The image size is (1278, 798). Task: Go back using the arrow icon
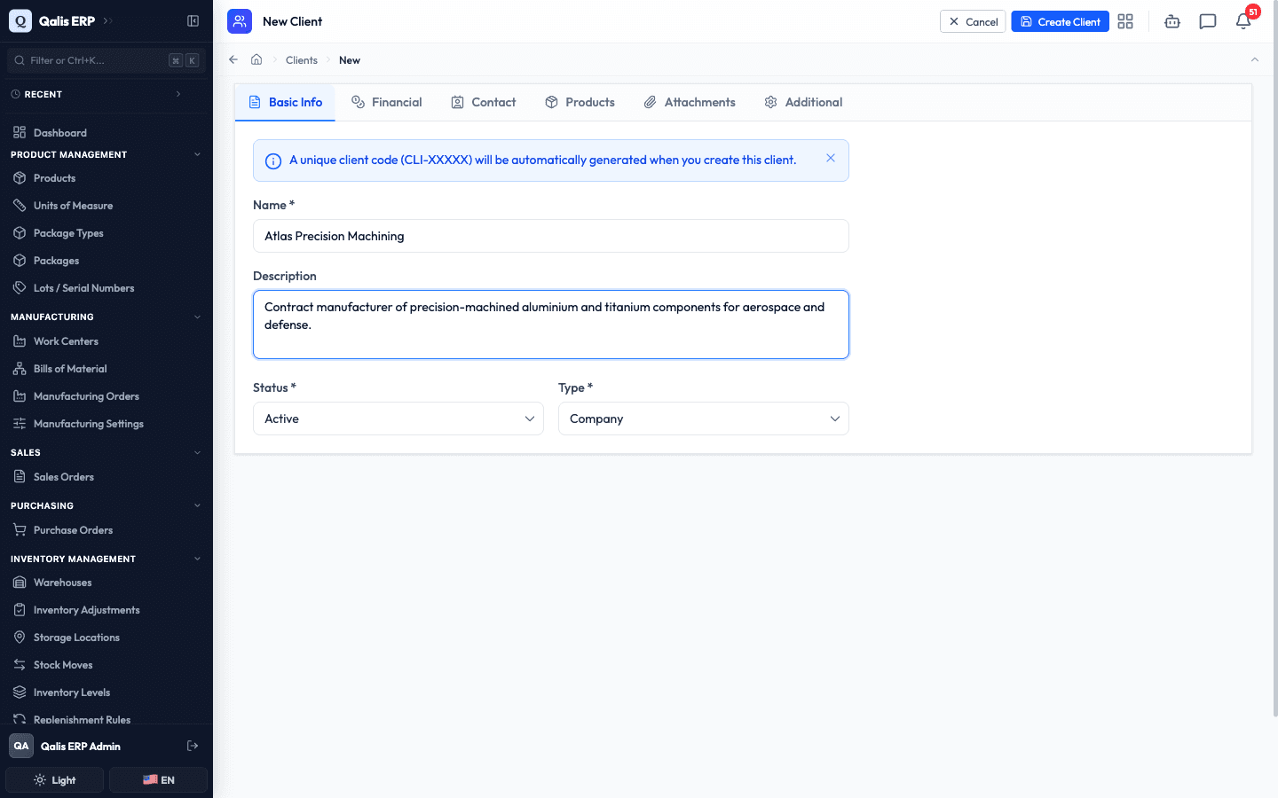tap(233, 59)
